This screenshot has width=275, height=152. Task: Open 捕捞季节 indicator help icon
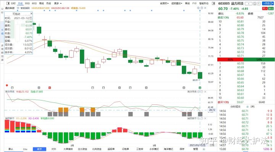(202, 118)
